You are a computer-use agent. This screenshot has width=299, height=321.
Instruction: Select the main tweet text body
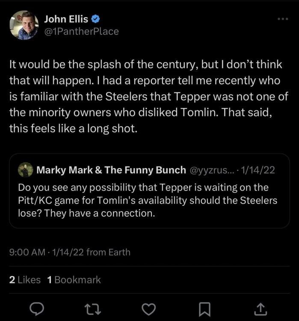pyautogui.click(x=145, y=96)
